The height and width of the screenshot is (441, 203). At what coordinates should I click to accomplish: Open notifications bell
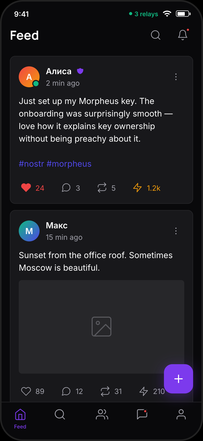tap(183, 35)
